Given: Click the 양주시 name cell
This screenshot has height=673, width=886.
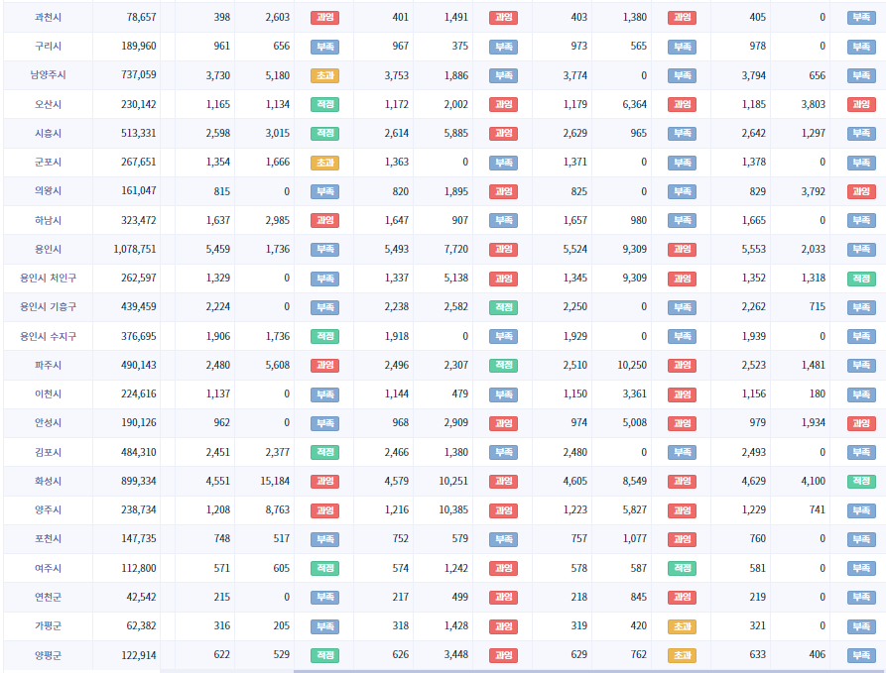Looking at the screenshot, I should tap(48, 509).
